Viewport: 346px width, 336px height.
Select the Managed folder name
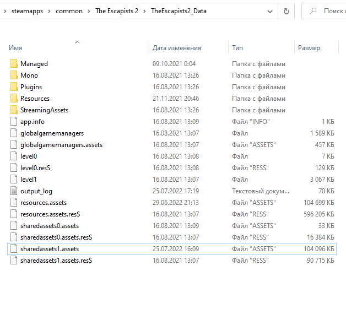pos(34,64)
